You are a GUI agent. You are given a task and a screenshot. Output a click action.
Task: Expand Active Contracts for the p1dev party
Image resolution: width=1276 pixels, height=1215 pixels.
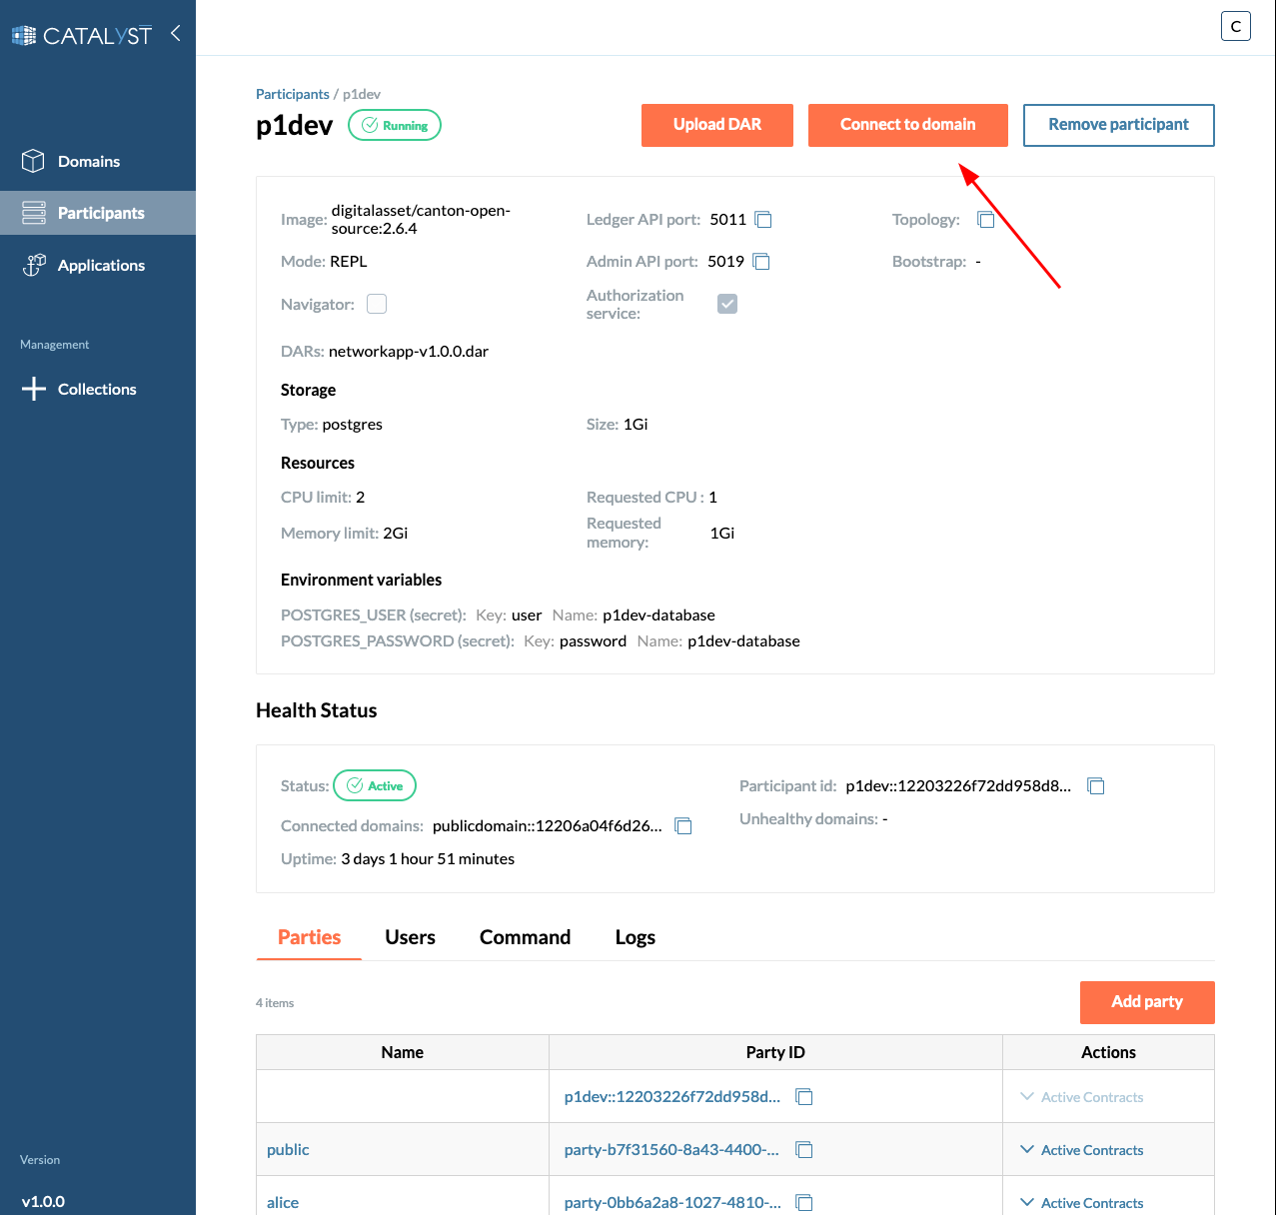click(x=1080, y=1096)
